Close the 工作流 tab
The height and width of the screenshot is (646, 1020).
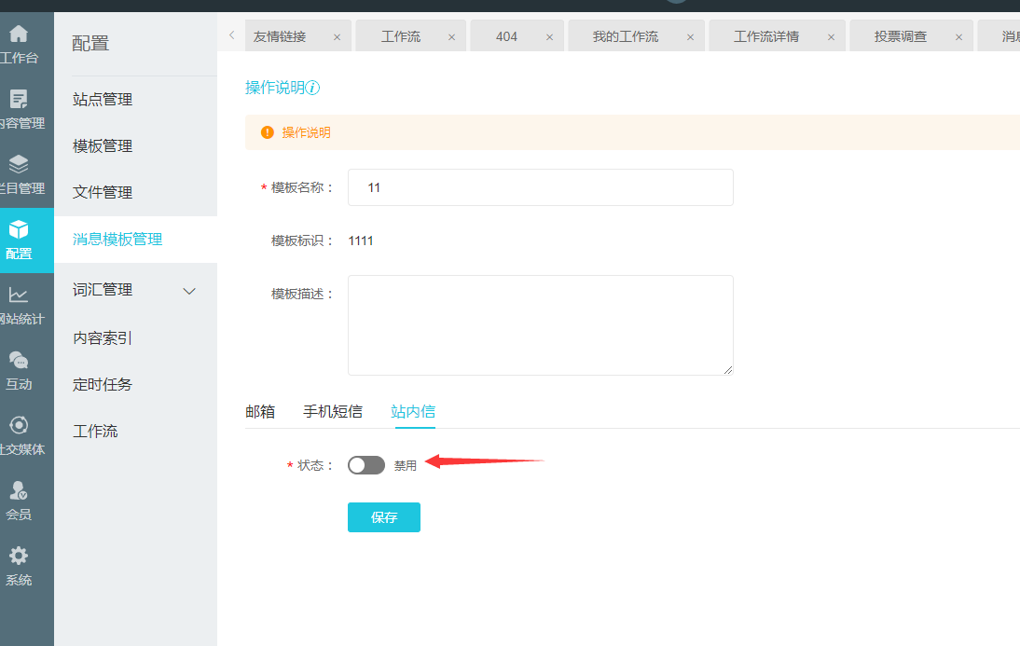451,37
